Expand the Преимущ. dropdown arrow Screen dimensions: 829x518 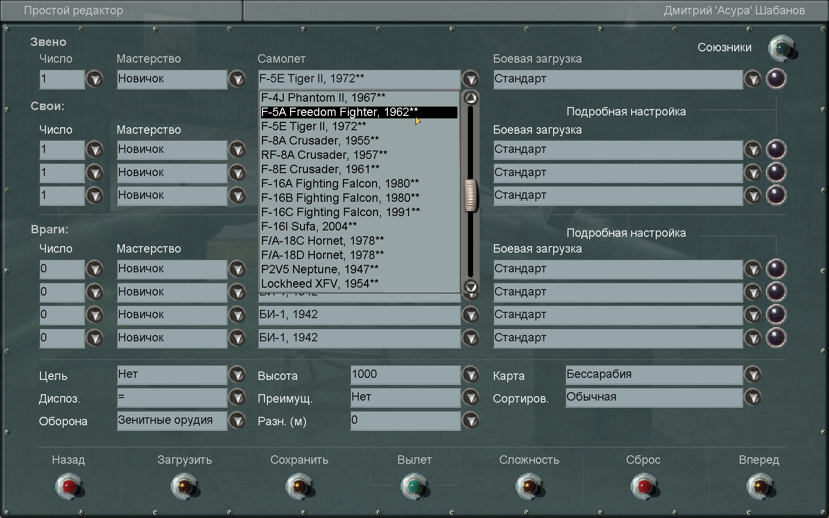coord(471,397)
